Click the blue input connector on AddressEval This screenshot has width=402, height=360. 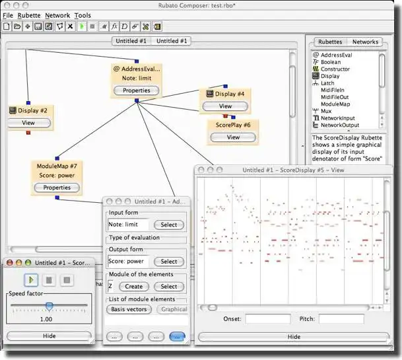(137, 61)
